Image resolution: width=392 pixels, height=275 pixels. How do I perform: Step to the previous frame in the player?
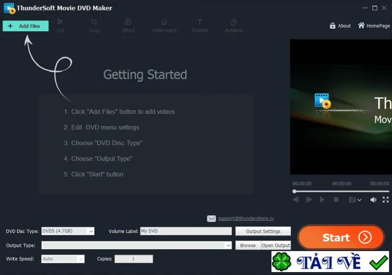pos(296,200)
